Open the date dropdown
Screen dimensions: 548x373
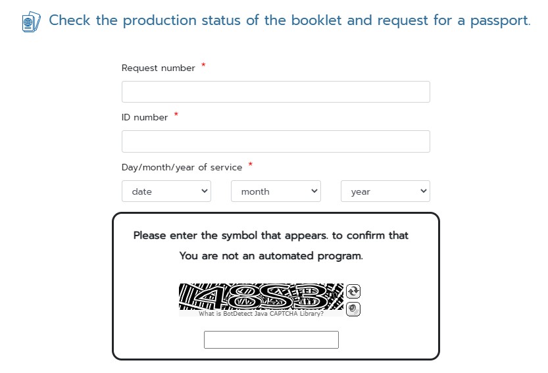click(166, 191)
